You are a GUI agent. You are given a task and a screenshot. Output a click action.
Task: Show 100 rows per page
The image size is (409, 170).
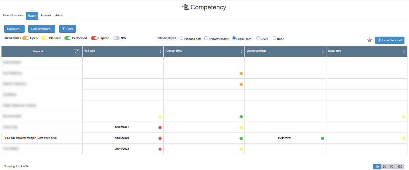[400, 167]
